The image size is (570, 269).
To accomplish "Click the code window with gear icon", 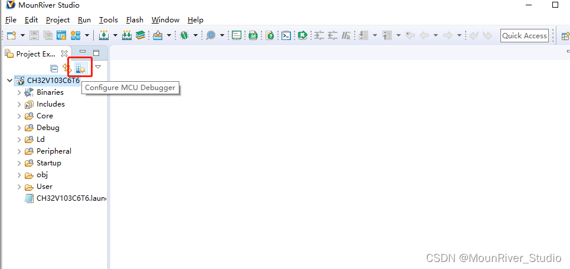I will [61, 35].
